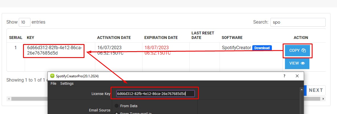
Task: Click the Showing 1 to 1 info text
Action: tap(27, 80)
